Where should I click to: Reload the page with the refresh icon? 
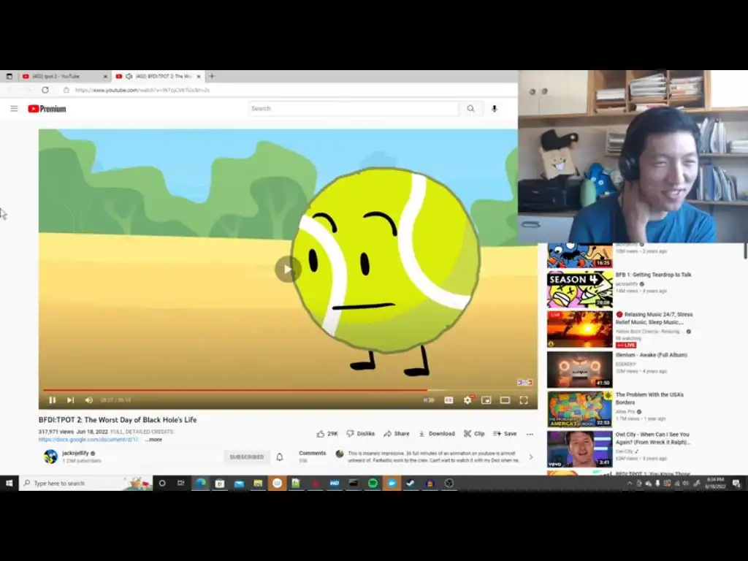click(x=45, y=90)
